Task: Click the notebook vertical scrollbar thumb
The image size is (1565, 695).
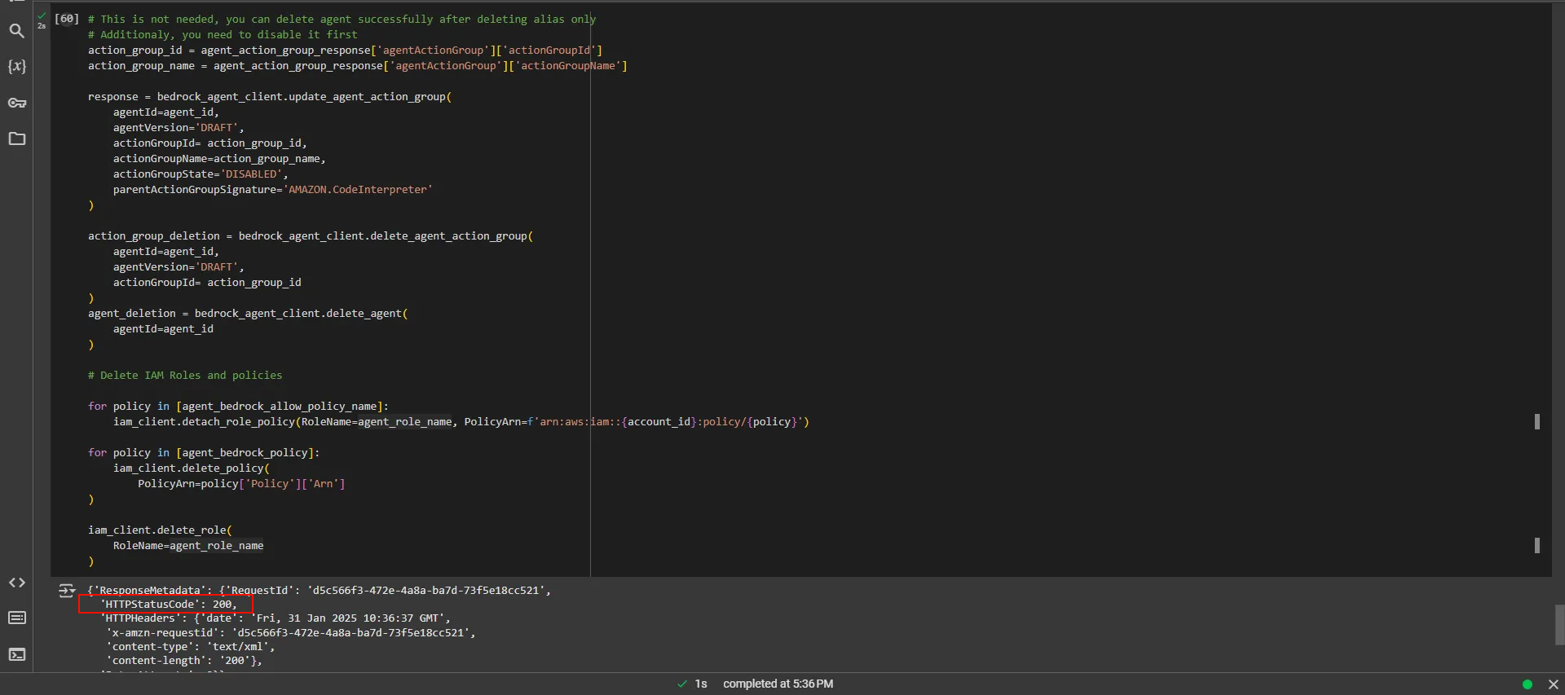Action: pos(1559,624)
